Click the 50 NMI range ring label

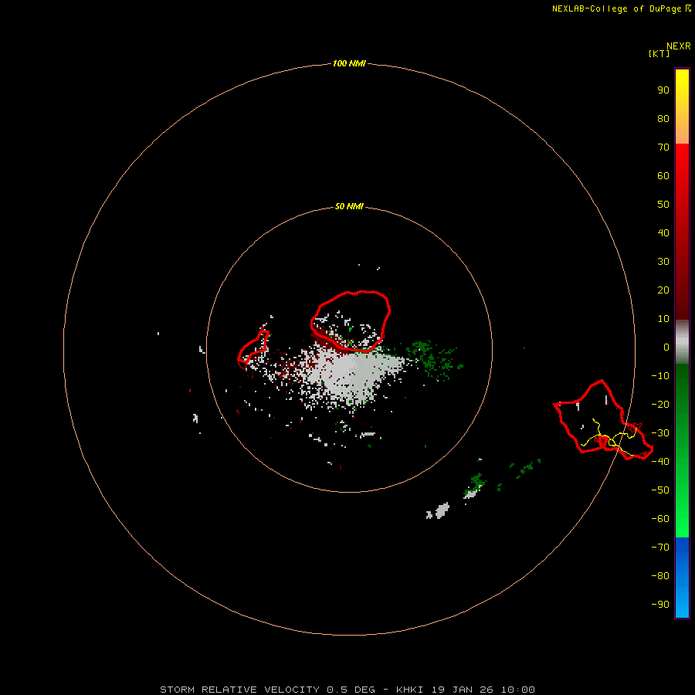coord(349,206)
